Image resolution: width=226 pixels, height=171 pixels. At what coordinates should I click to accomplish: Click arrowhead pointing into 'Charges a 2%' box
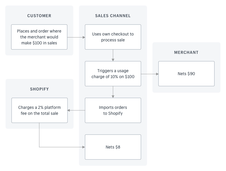tap(69, 110)
